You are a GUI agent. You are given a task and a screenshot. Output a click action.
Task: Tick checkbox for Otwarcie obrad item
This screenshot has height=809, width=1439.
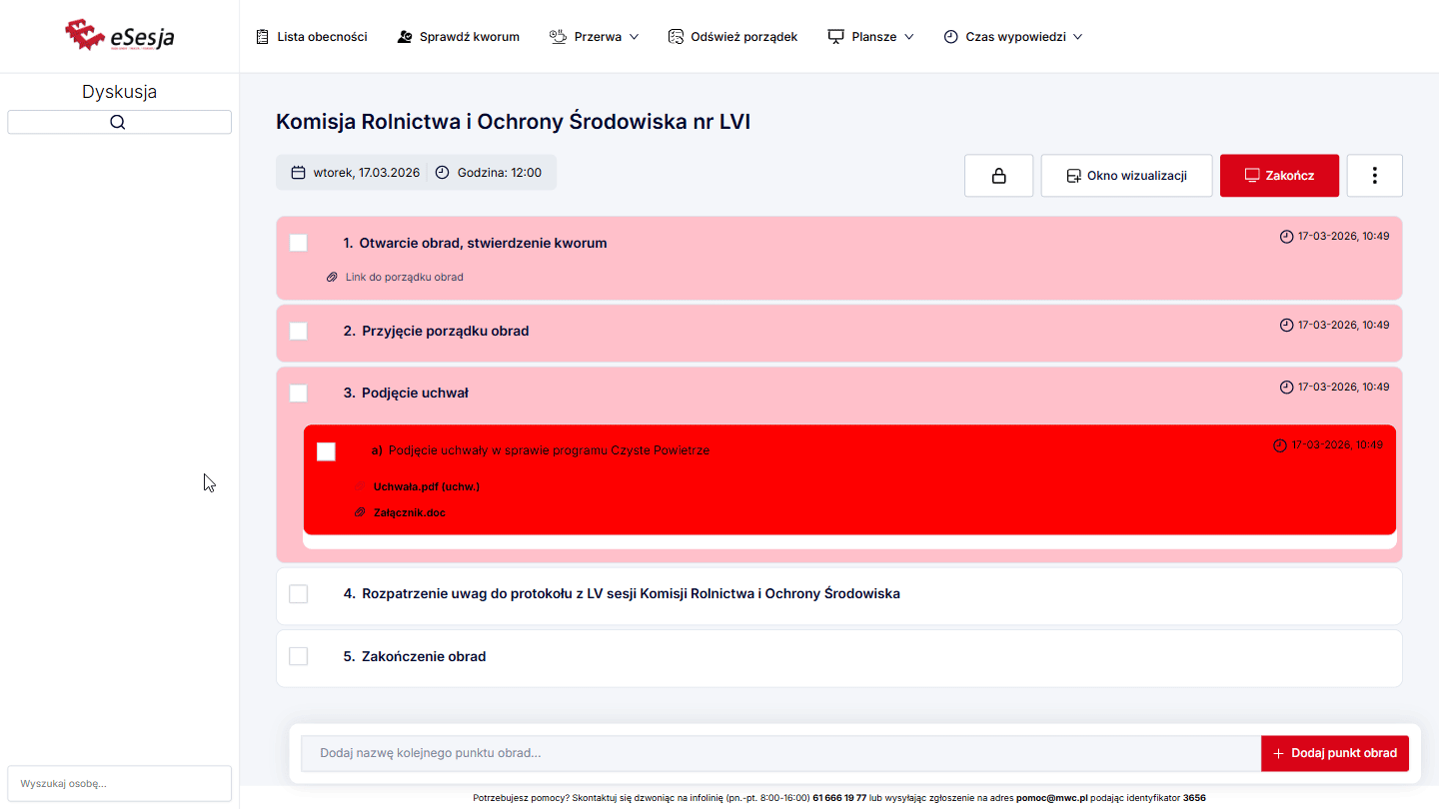[x=298, y=243]
